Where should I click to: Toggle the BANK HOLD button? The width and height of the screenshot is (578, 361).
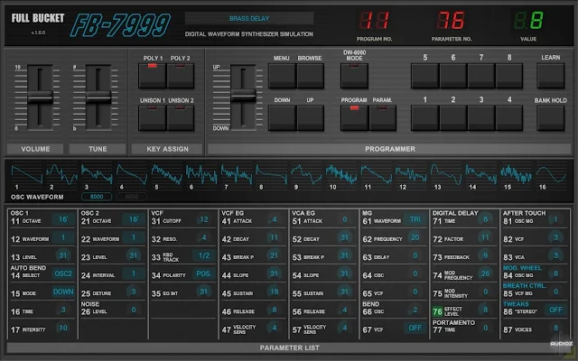click(551, 118)
